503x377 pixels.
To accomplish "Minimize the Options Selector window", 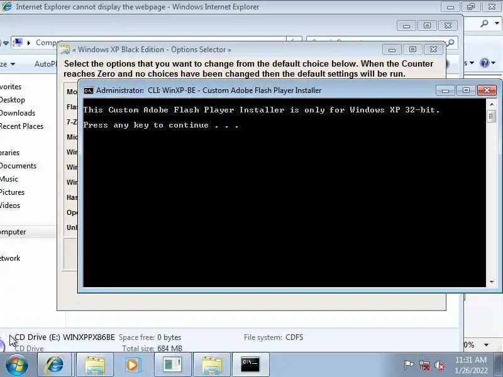I will point(392,50).
